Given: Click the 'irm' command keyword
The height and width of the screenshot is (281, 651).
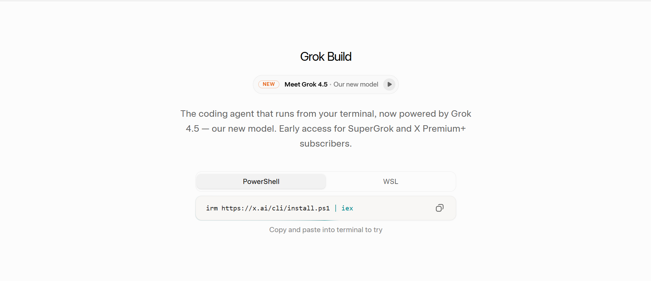Looking at the screenshot, I should (x=212, y=208).
